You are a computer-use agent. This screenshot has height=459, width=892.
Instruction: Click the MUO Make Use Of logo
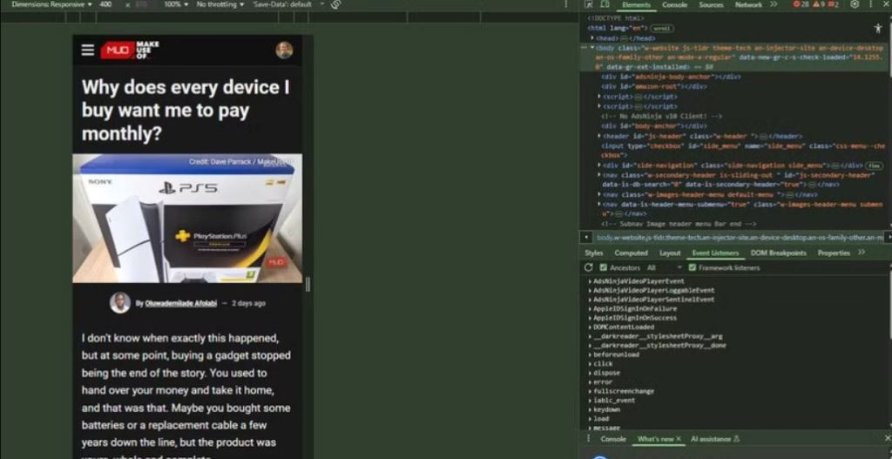click(x=130, y=50)
